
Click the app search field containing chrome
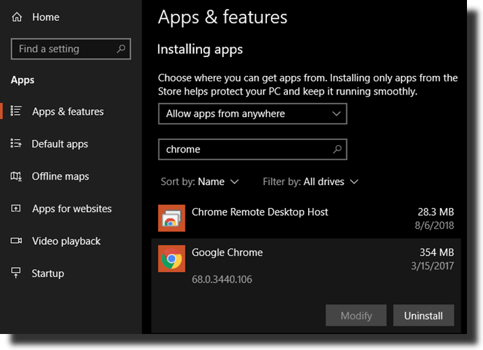252,149
